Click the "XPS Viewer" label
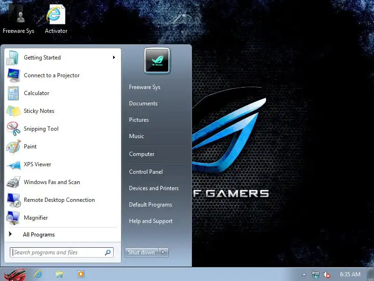 (x=37, y=164)
